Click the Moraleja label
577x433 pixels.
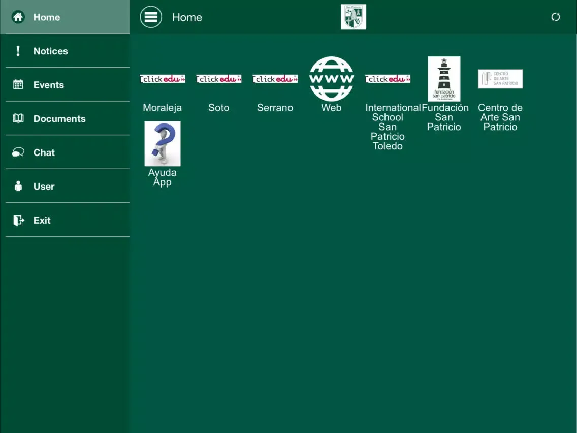[x=163, y=108]
